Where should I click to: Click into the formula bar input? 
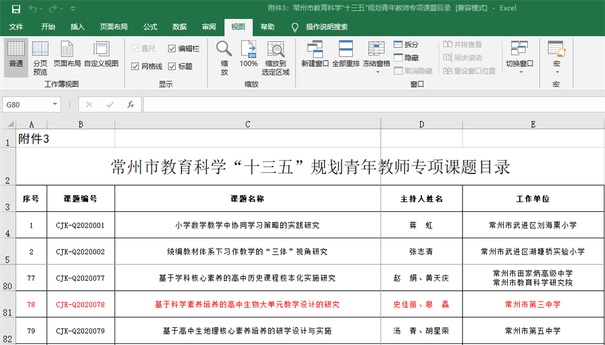click(x=374, y=105)
